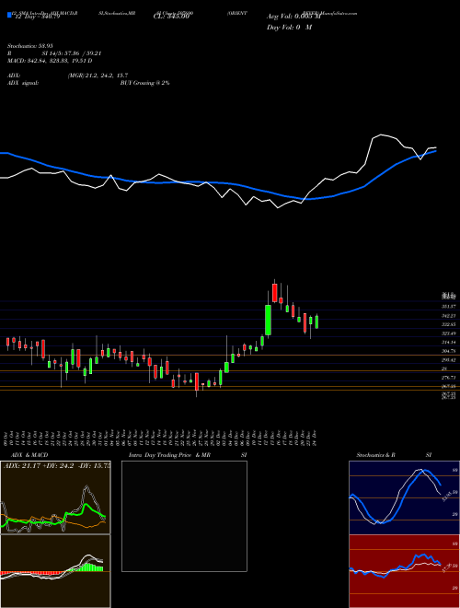Click the 'Avg Vol: 0.005 M' text
The height and width of the screenshot is (608, 460).
[x=293, y=17]
